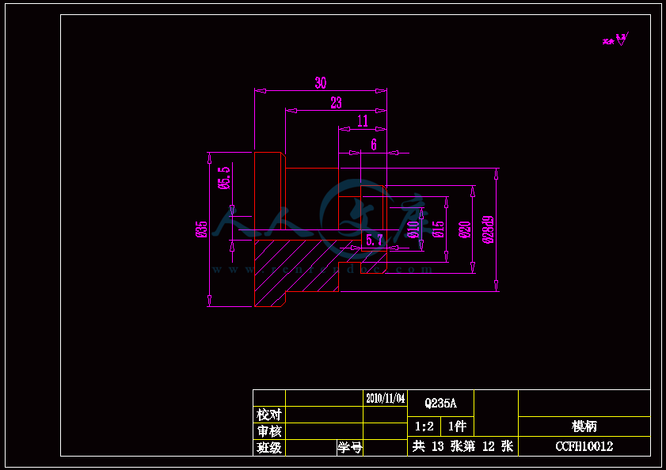666x470 pixels.
Task: Select the 1:2 scale cell
Action: pos(424,426)
